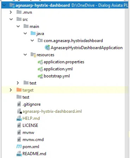
Task: Select the resources folder label
Action: point(45,55)
